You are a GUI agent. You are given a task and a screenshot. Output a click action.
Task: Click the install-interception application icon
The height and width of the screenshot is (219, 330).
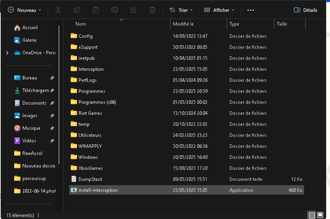pyautogui.click(x=74, y=190)
